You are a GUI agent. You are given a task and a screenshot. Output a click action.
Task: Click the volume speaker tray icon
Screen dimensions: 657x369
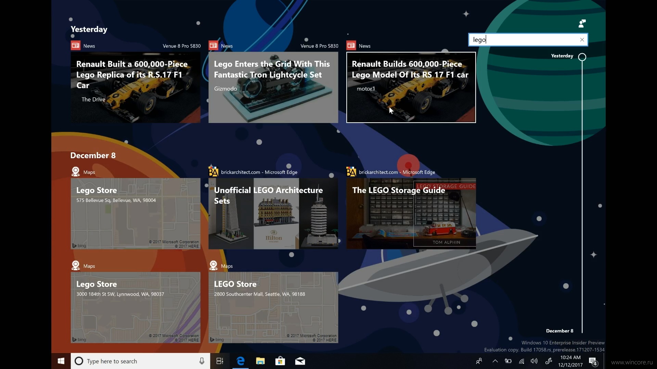tap(534, 361)
